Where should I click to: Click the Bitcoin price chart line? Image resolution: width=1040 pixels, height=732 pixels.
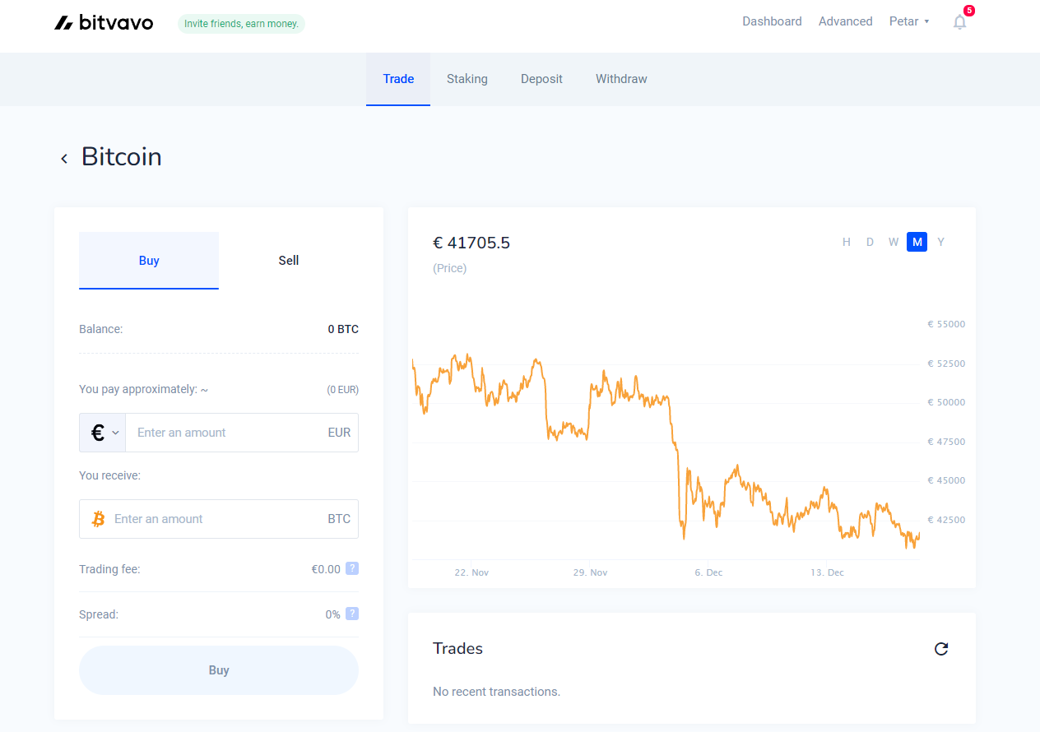tap(665, 452)
